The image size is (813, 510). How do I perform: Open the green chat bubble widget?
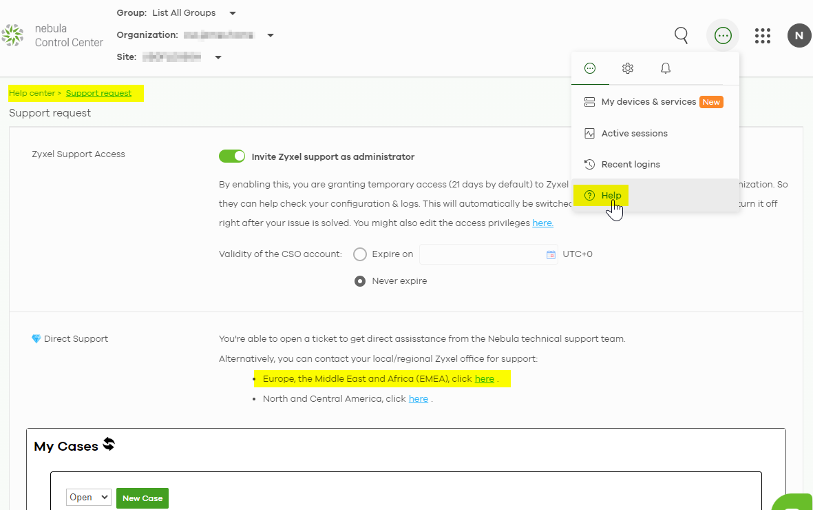coord(793,502)
